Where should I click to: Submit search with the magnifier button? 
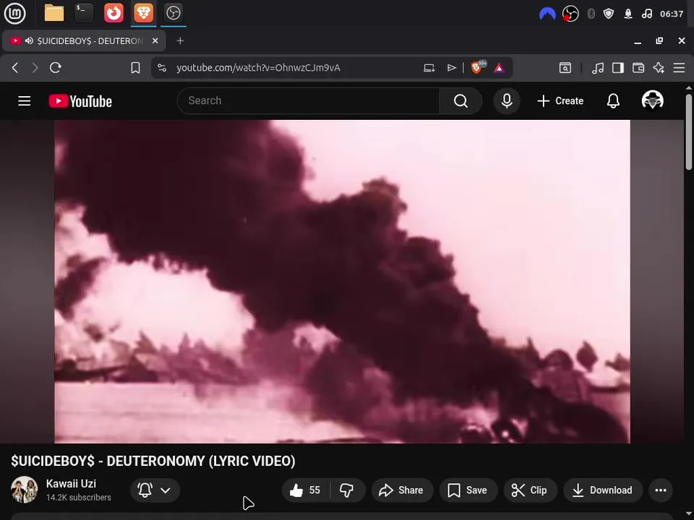click(460, 101)
